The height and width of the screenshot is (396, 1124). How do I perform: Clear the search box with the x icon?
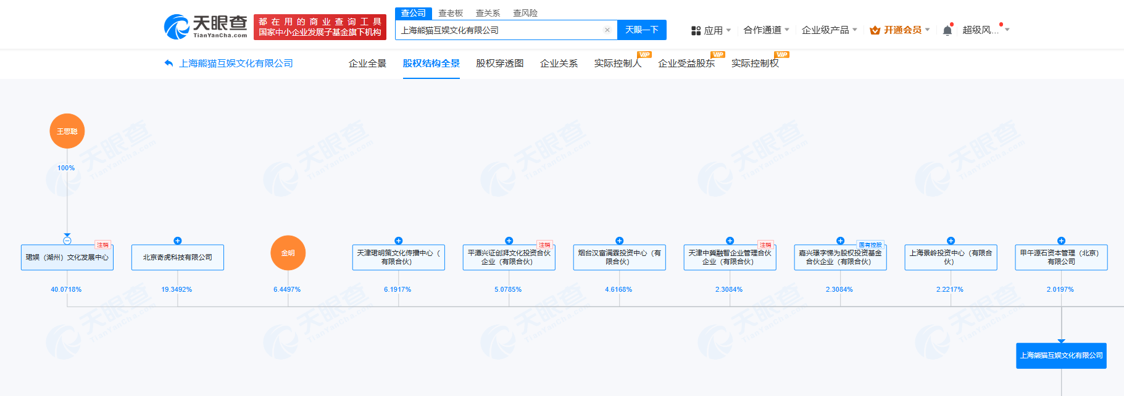point(607,30)
